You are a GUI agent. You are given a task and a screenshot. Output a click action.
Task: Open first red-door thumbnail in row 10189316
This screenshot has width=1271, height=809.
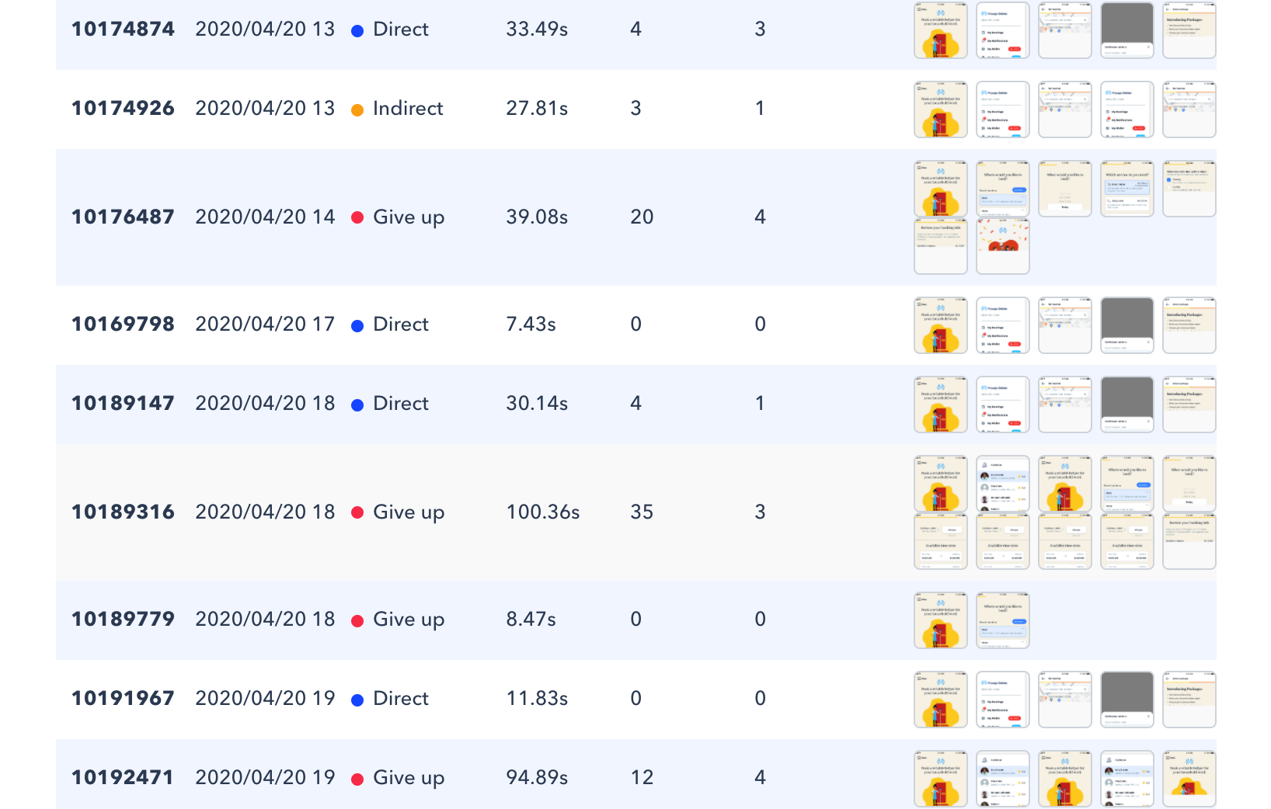[x=941, y=484]
